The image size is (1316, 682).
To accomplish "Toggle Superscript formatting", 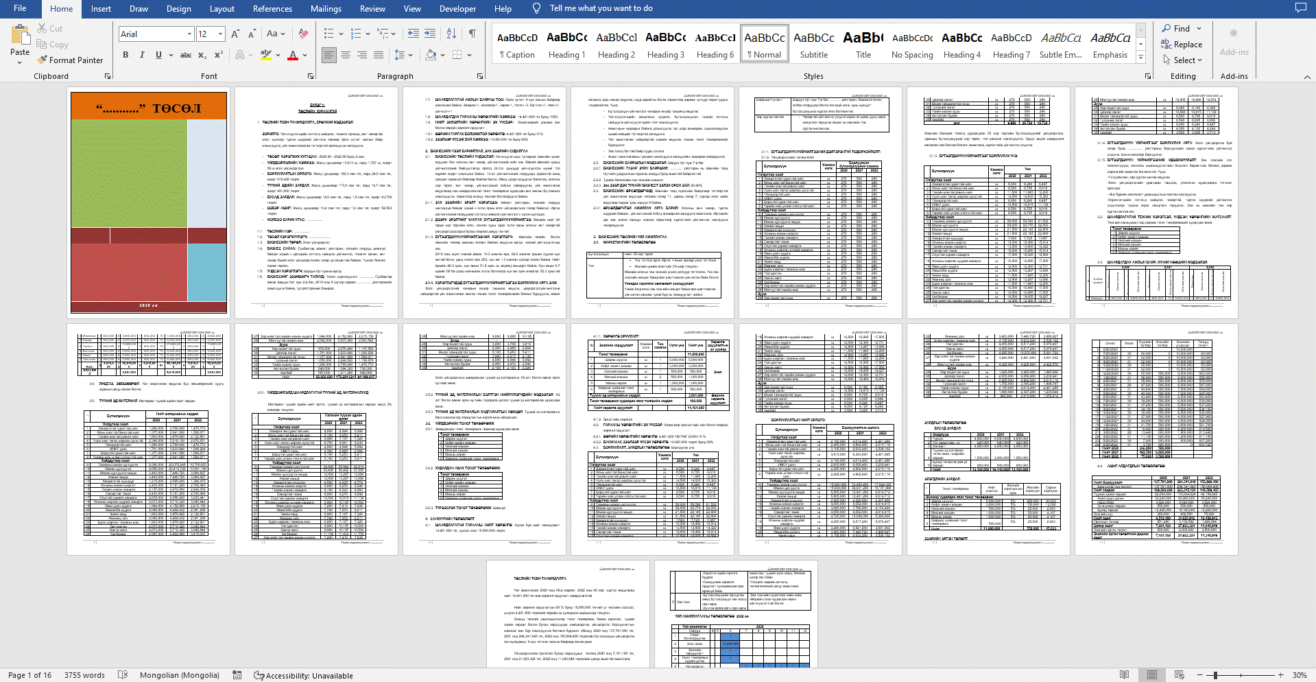I will pos(219,55).
